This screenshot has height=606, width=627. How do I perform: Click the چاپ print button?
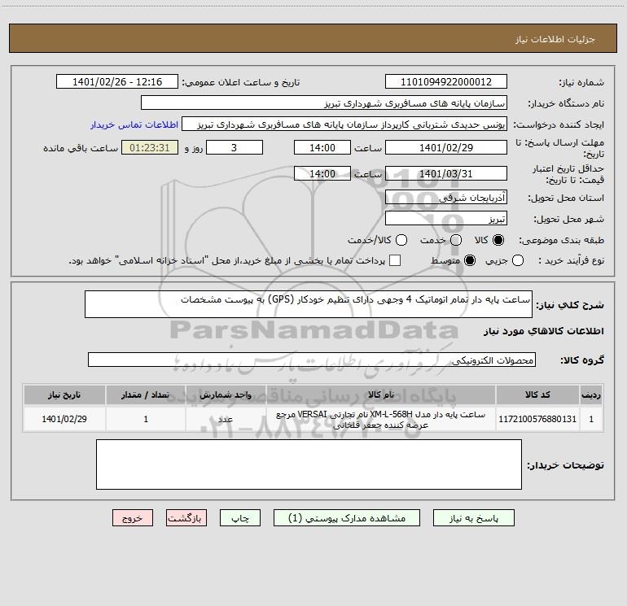click(x=240, y=517)
